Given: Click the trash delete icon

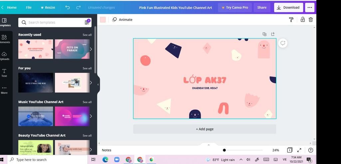Looking at the screenshot, I should [311, 20].
